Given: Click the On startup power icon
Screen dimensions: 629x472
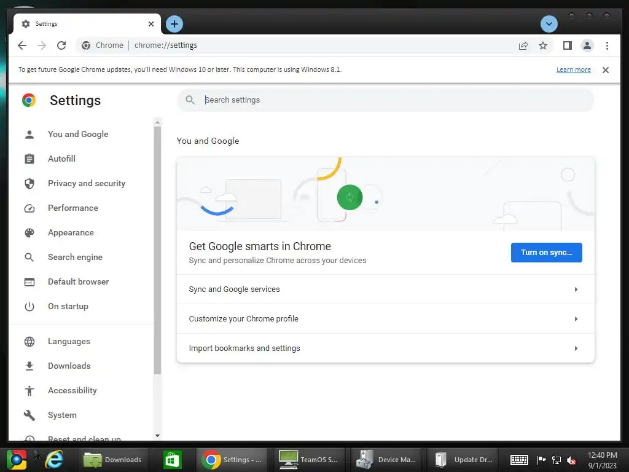Looking at the screenshot, I should click(29, 306).
